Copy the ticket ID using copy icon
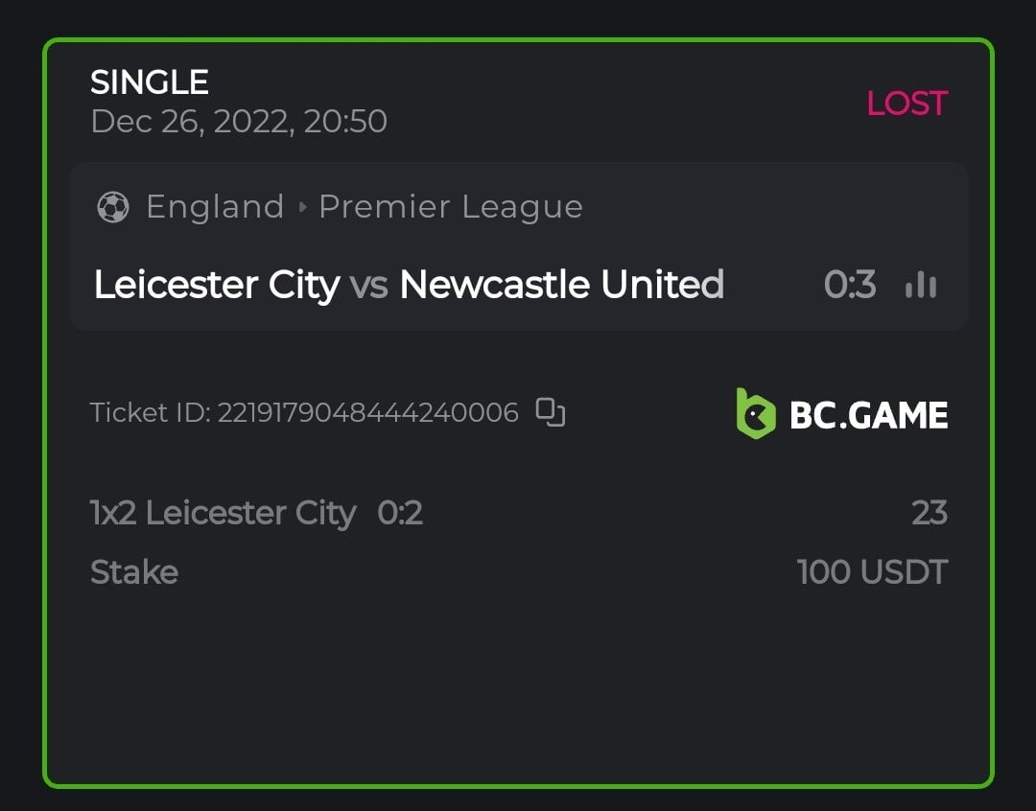This screenshot has width=1036, height=811. pyautogui.click(x=551, y=412)
